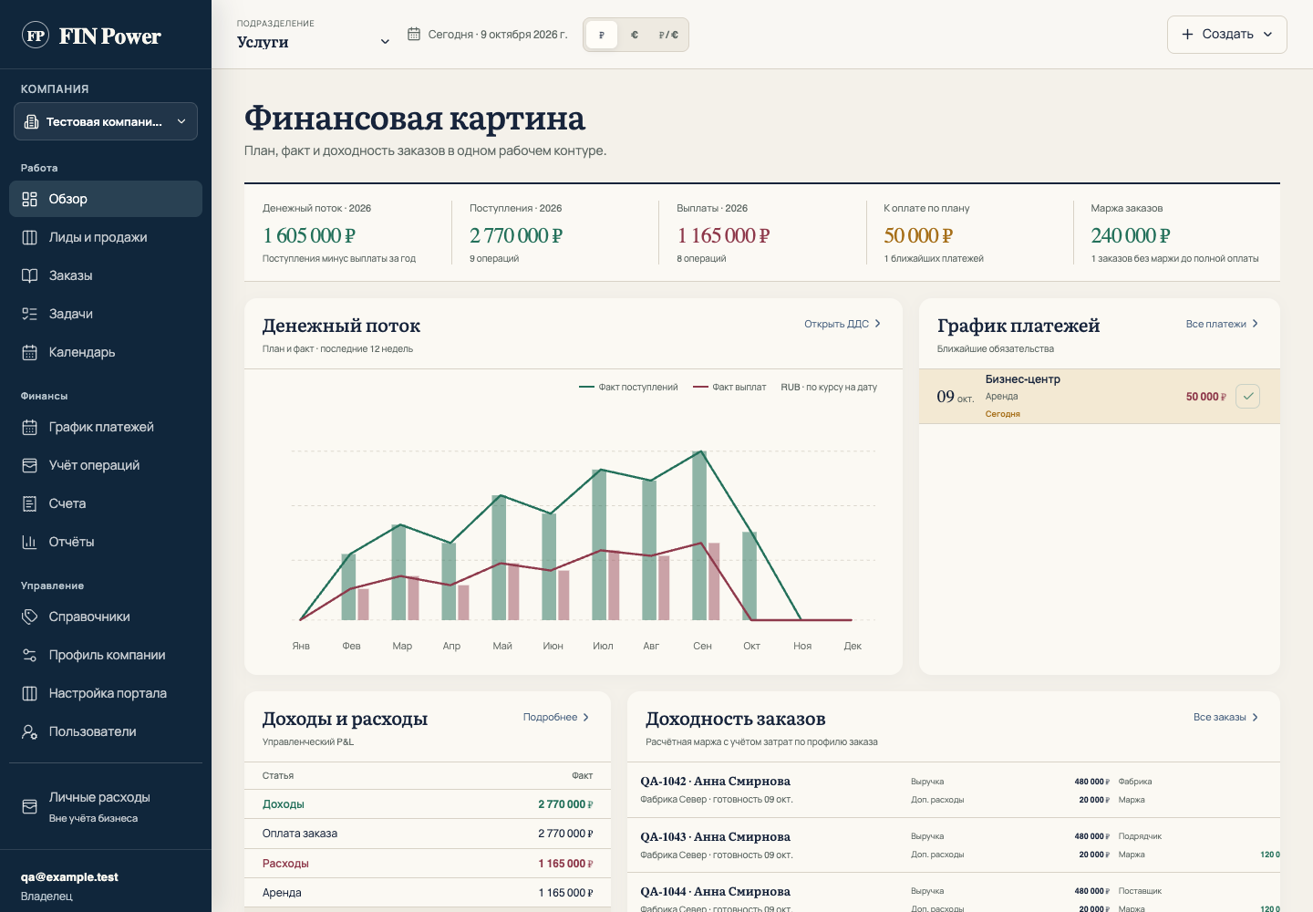
Task: Click the Настройка портала icon
Action: (x=30, y=693)
